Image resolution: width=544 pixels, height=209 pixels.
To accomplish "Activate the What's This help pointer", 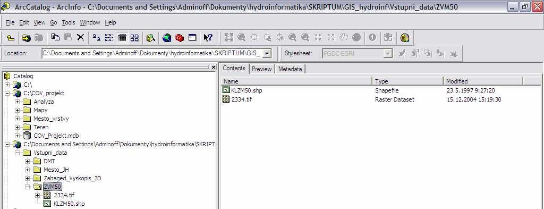I will 208,38.
